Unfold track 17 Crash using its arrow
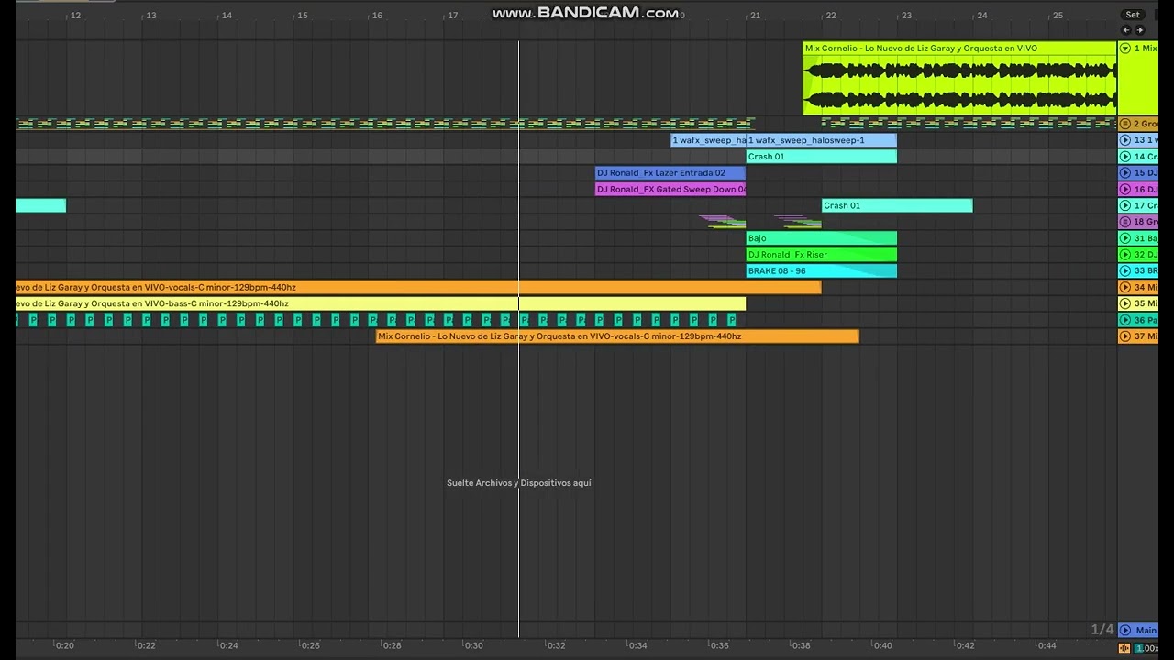 click(1125, 205)
